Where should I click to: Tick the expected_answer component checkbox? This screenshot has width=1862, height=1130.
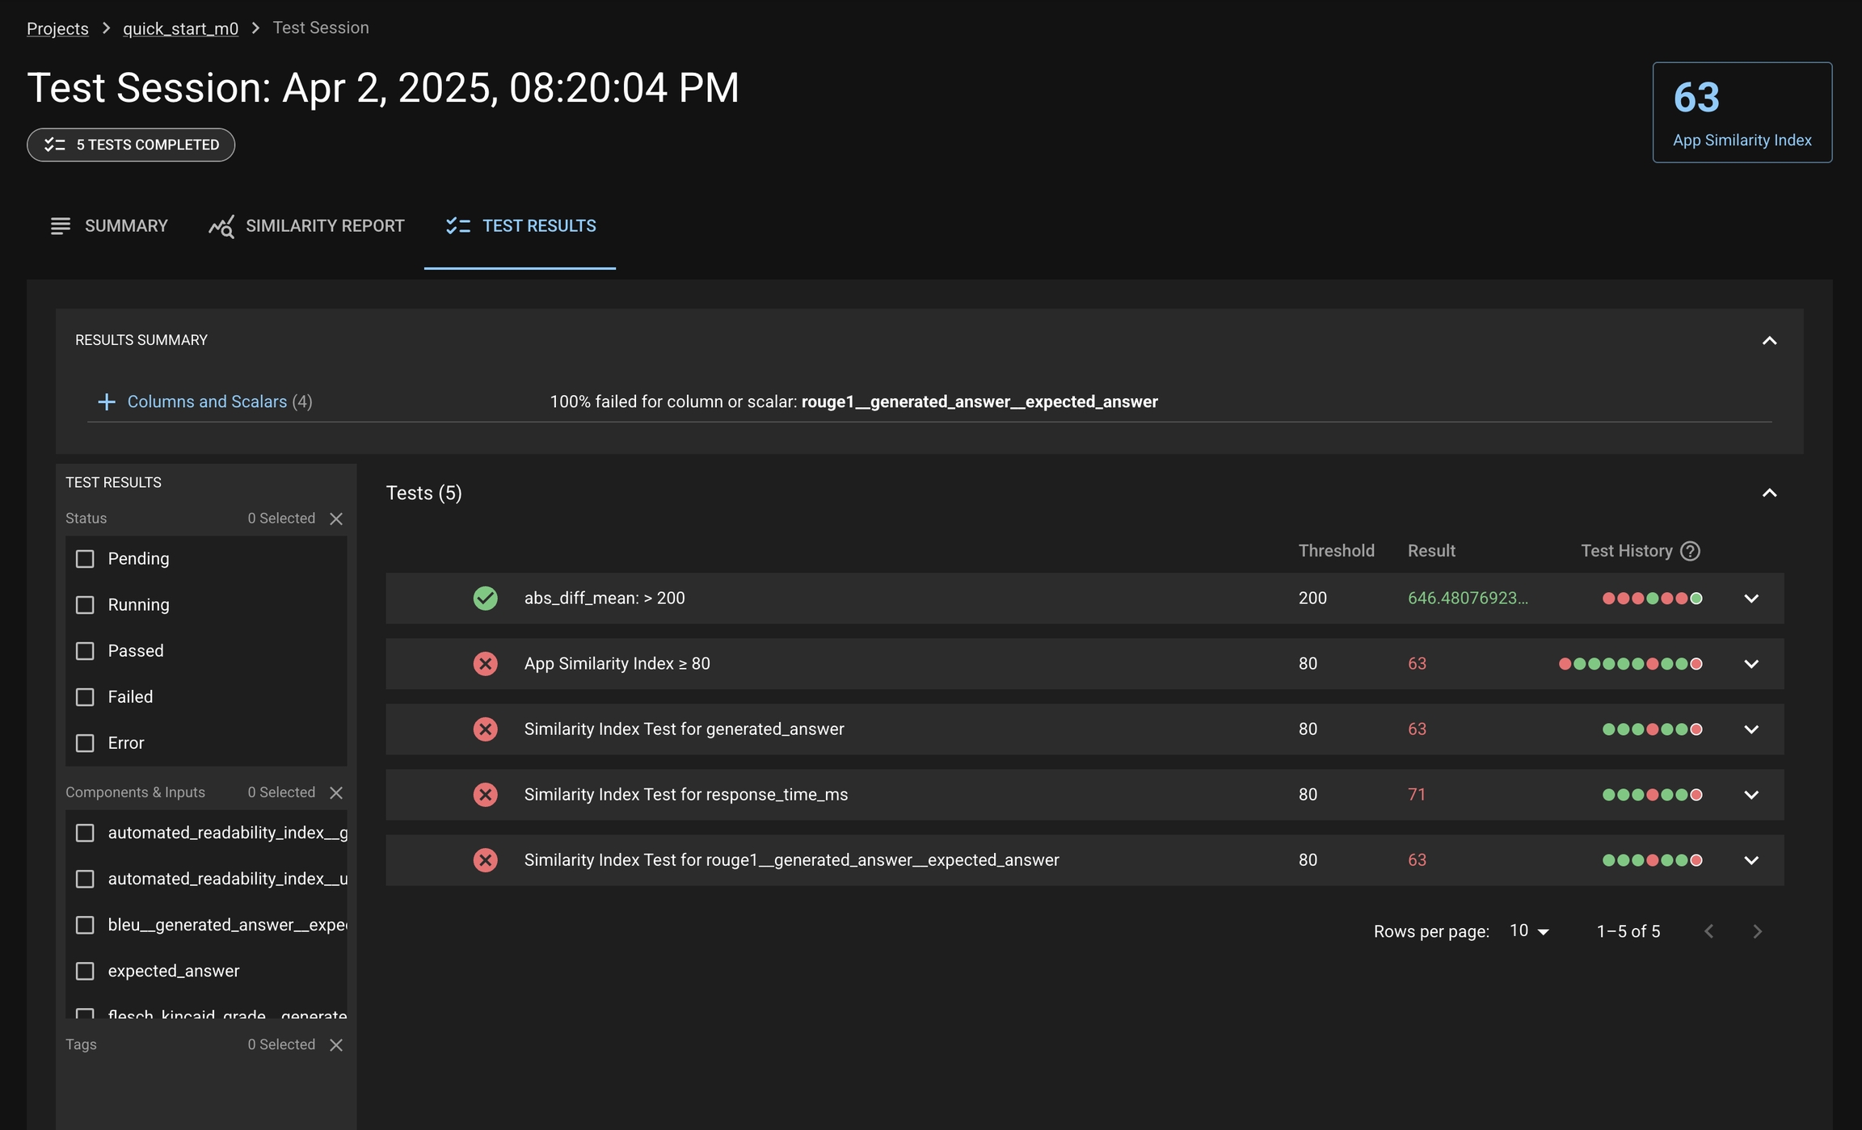(x=85, y=971)
